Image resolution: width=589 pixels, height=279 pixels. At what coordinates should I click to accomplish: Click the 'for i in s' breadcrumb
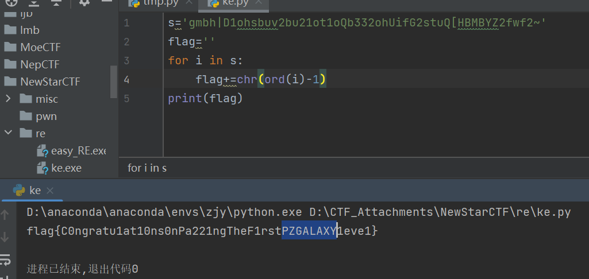147,168
